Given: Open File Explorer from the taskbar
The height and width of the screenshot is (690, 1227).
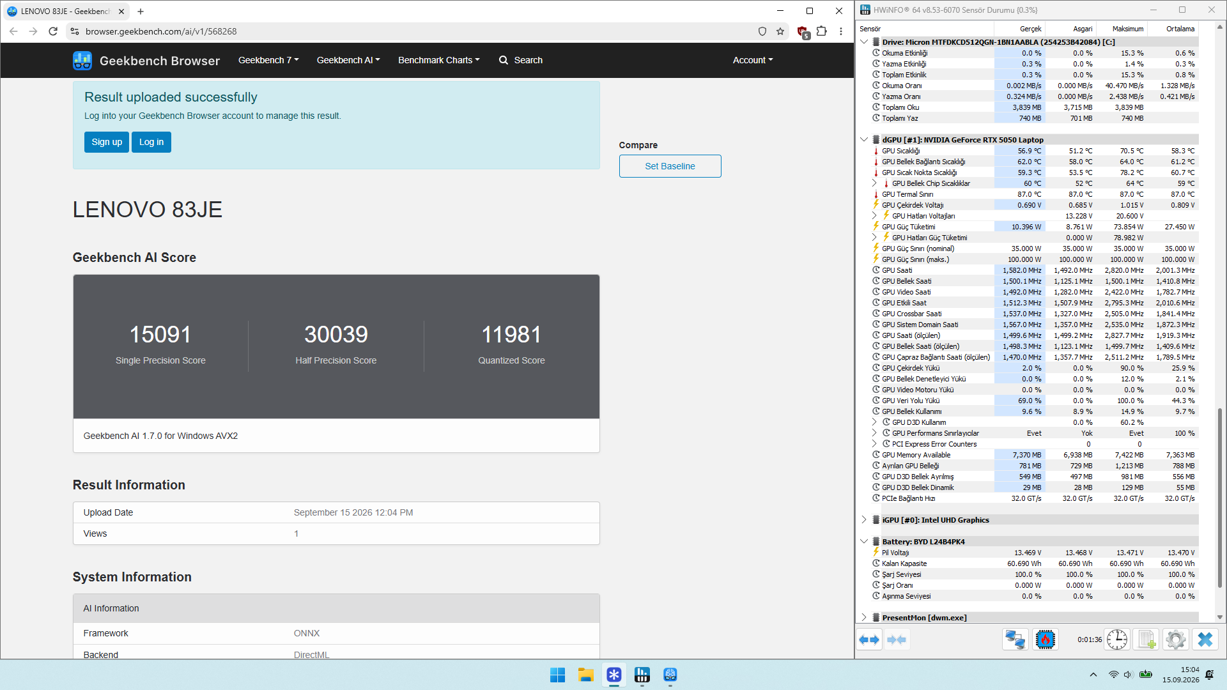Looking at the screenshot, I should [585, 675].
